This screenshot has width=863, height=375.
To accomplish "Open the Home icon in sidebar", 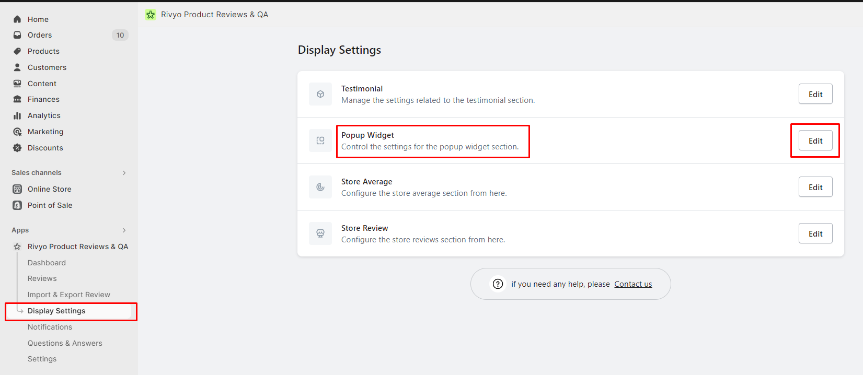I will 17,19.
